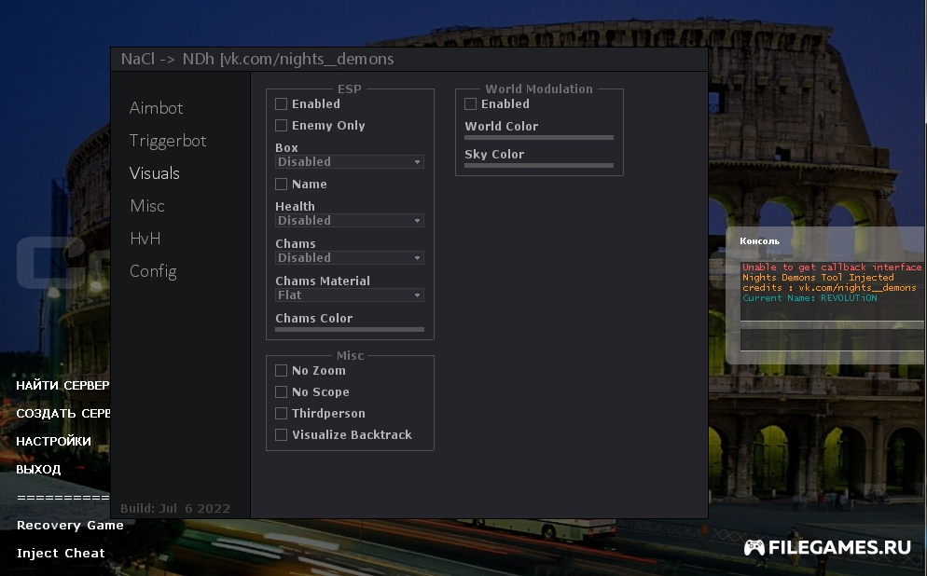Screen dimensions: 927x576
Task: Open the Health dropdown
Action: point(350,220)
